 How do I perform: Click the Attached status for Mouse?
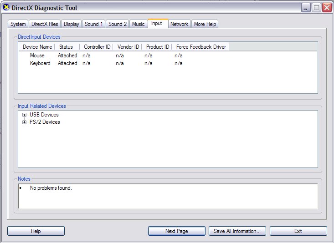pos(67,56)
